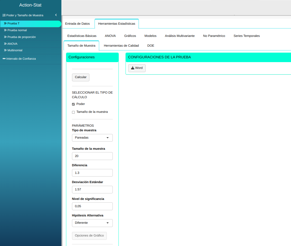
Task: Click the double-chevron icon next to Prueba T
Action: tap(5, 24)
